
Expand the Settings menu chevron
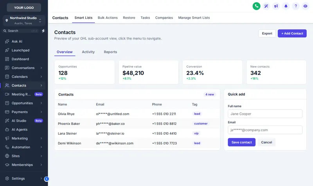(x=41, y=179)
